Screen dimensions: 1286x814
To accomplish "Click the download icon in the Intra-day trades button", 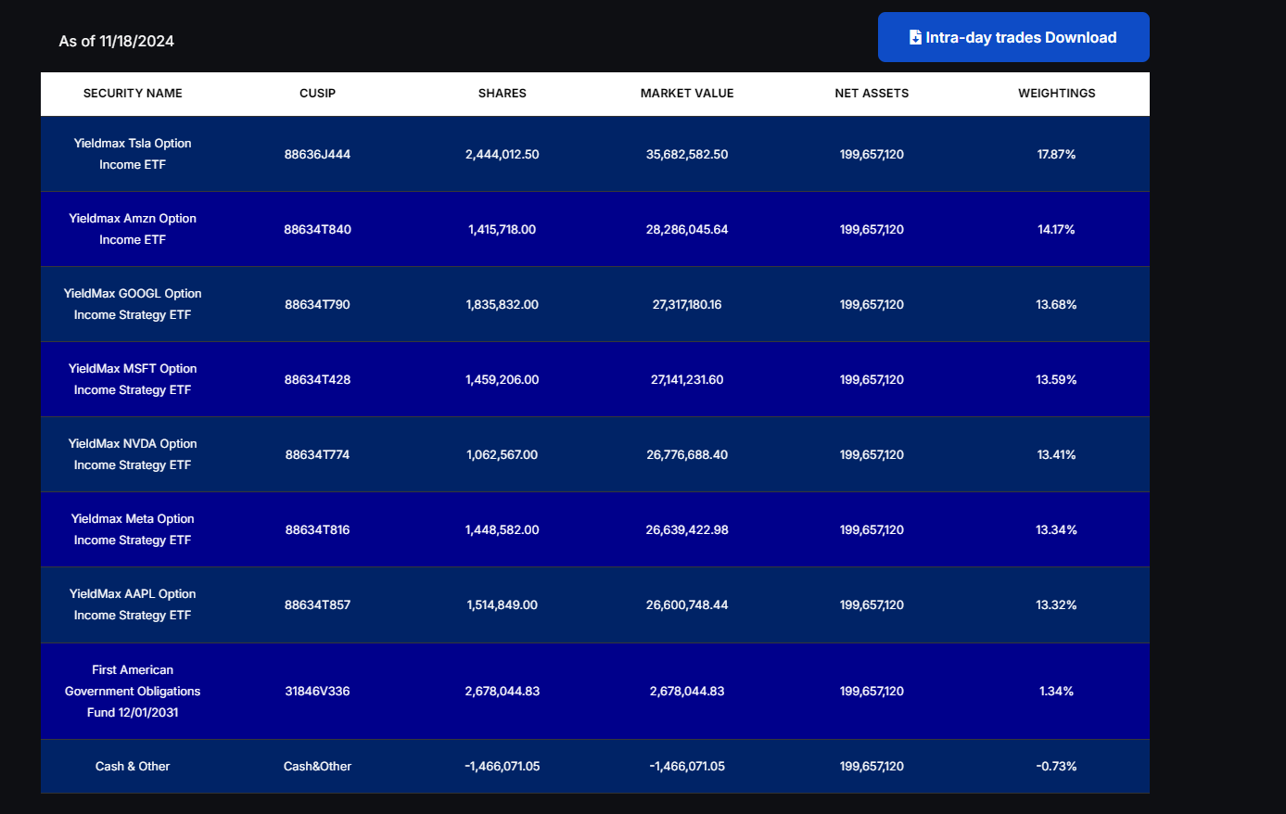I will (x=915, y=37).
